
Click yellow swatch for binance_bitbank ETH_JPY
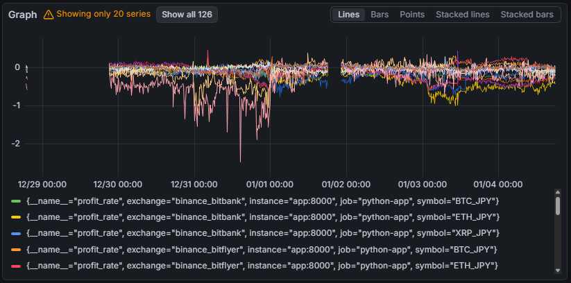click(16, 217)
